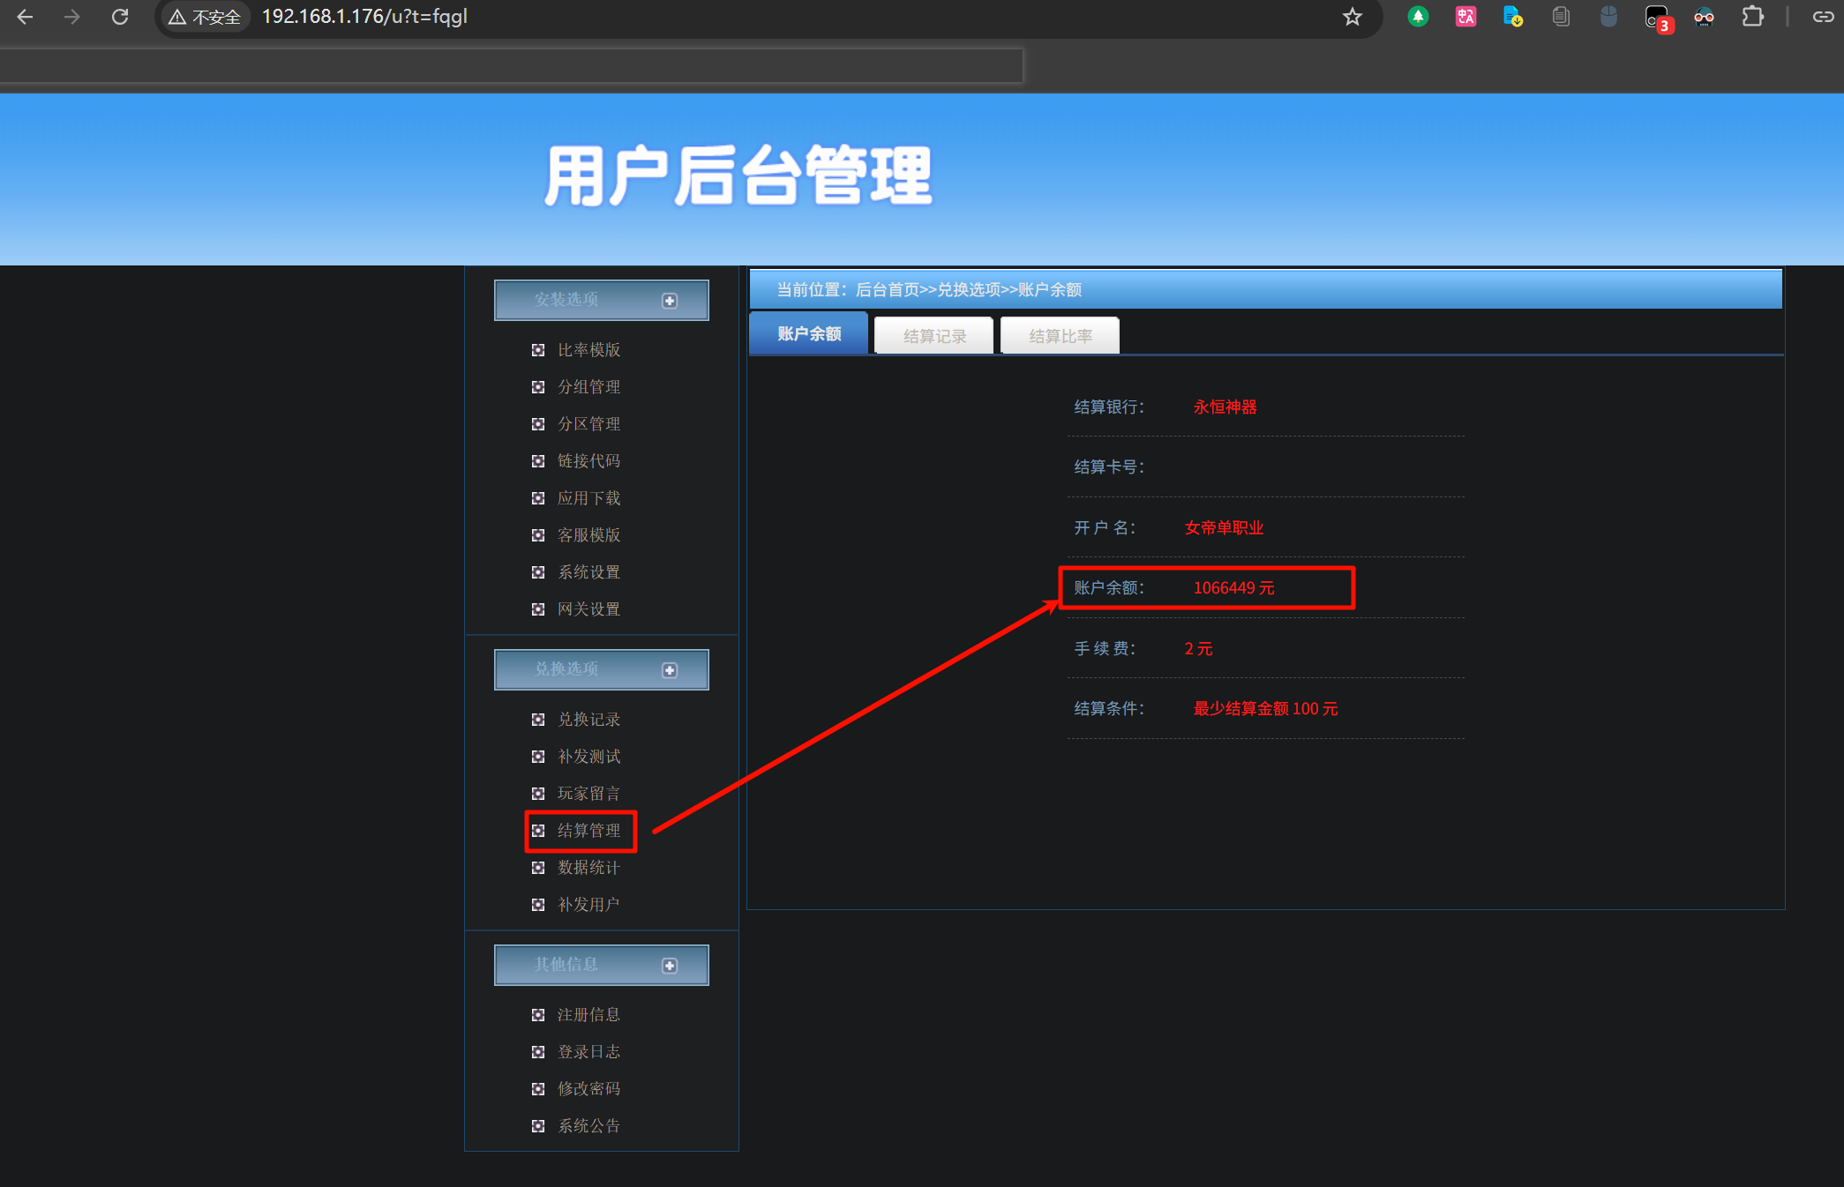Viewport: 1844px width, 1187px height.
Task: Open 系统设置 menu item
Action: (x=588, y=572)
